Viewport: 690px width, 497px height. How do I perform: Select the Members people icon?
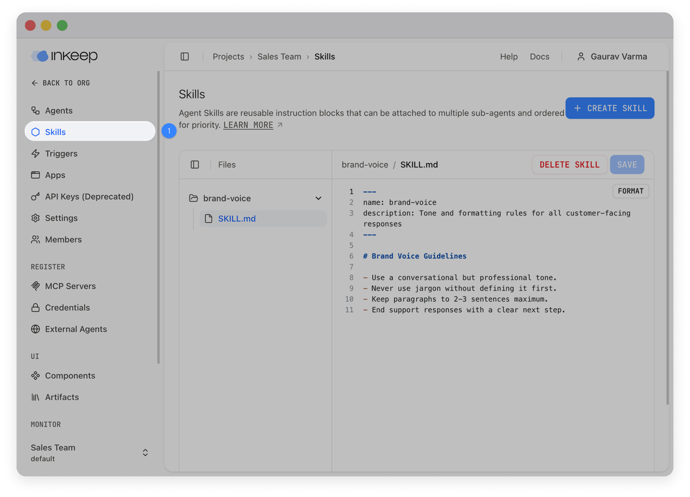click(36, 240)
